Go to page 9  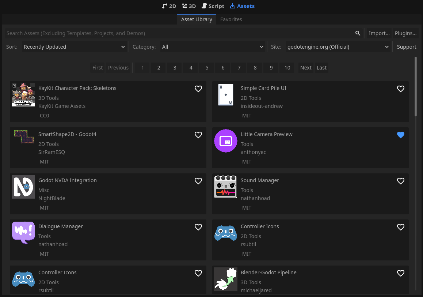(x=271, y=68)
